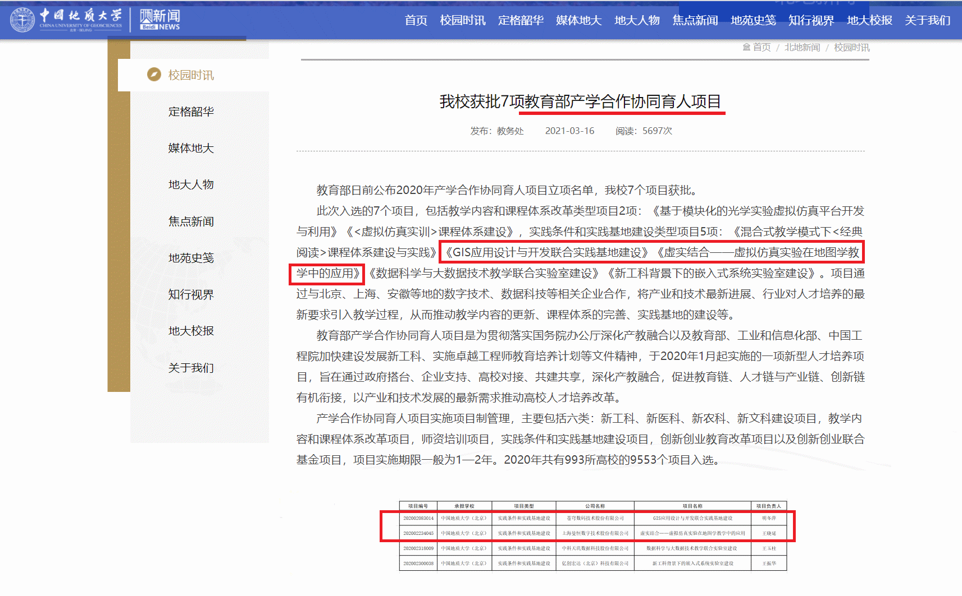The image size is (962, 596).
Task: Select 焦点新闻 in the top navigation
Action: point(695,20)
